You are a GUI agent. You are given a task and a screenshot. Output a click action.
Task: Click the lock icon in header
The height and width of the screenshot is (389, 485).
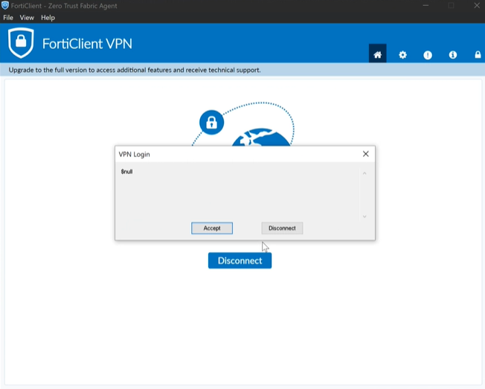(478, 55)
